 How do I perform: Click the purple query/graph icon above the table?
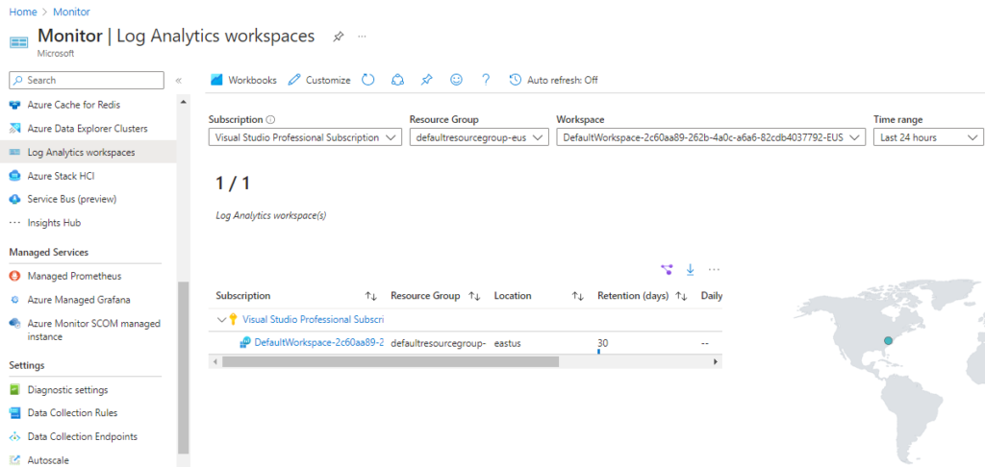coord(667,269)
